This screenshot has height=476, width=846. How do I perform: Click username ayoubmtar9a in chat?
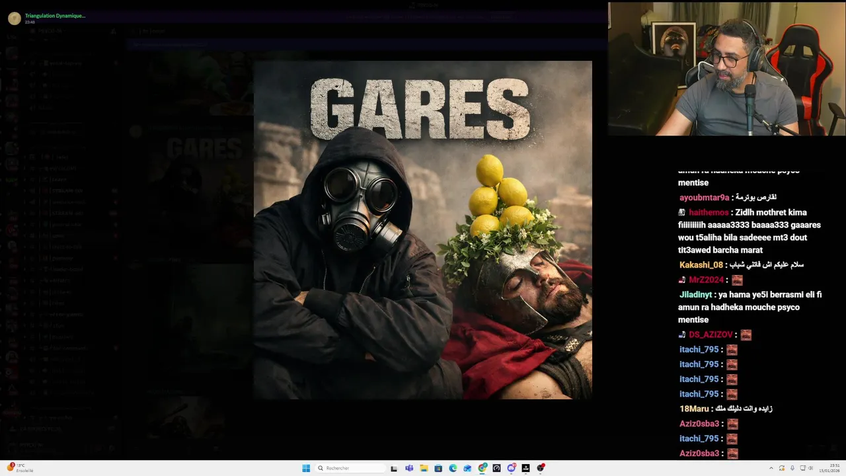pyautogui.click(x=704, y=198)
